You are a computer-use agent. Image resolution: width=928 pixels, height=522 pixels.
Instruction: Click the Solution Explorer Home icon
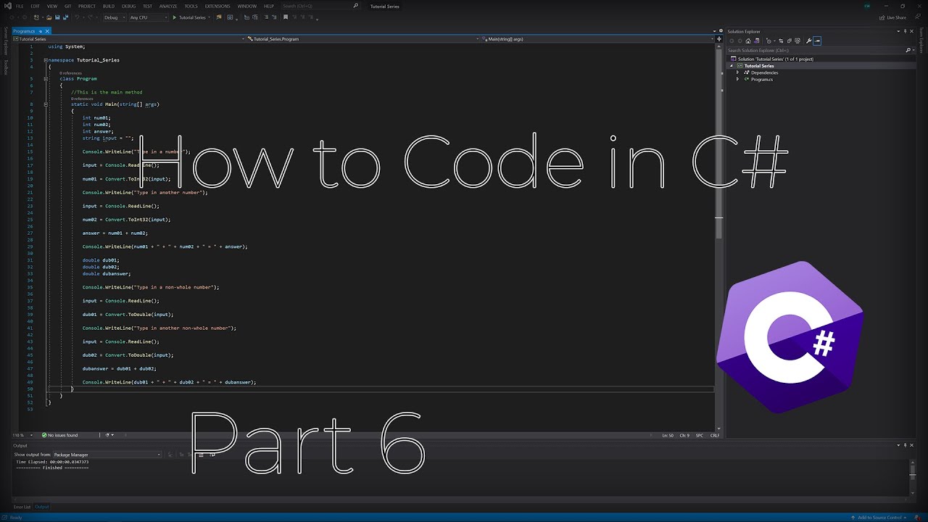click(x=748, y=41)
